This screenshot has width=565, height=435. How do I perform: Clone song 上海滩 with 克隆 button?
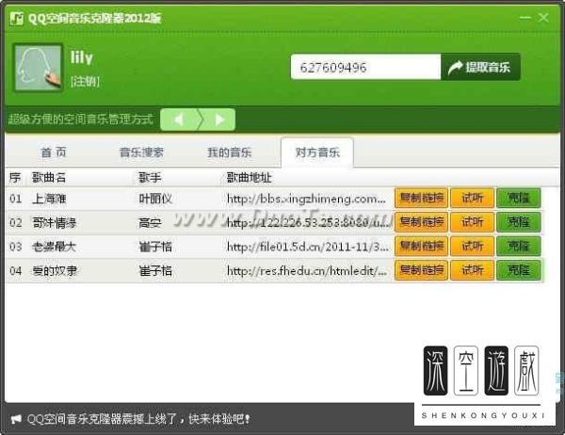[x=519, y=198]
